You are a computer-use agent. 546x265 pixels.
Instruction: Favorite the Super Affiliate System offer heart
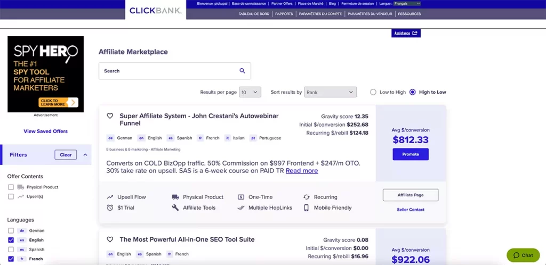[110, 116]
